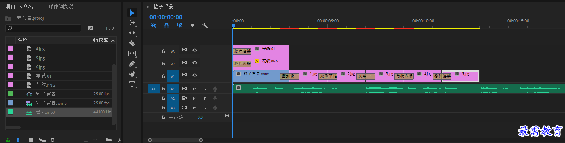The image size is (565, 143).
Task: Select the Pen tool
Action: point(132,64)
